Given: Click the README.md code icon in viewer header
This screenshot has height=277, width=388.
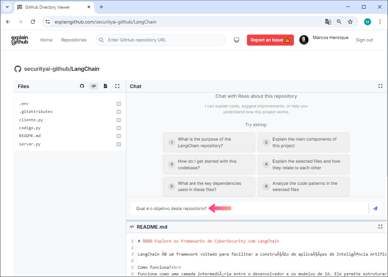Looking at the screenshot, I should coord(132,227).
